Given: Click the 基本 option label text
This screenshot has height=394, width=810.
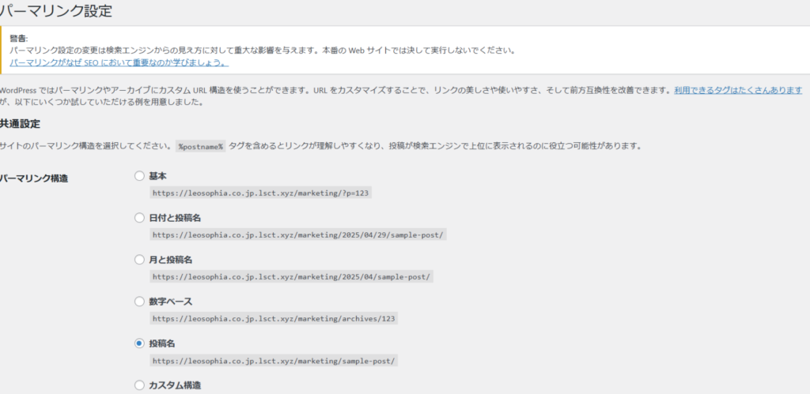Looking at the screenshot, I should pyautogui.click(x=158, y=176).
